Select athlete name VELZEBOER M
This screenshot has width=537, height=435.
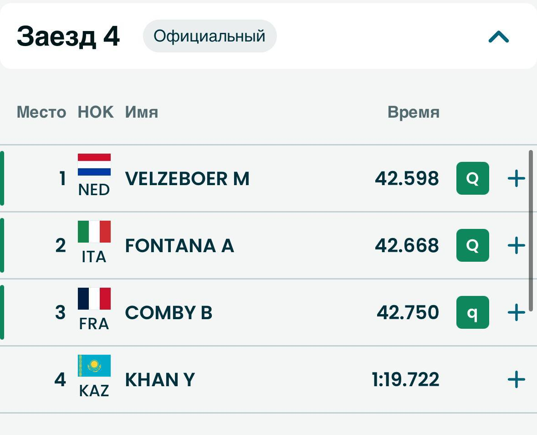point(187,179)
